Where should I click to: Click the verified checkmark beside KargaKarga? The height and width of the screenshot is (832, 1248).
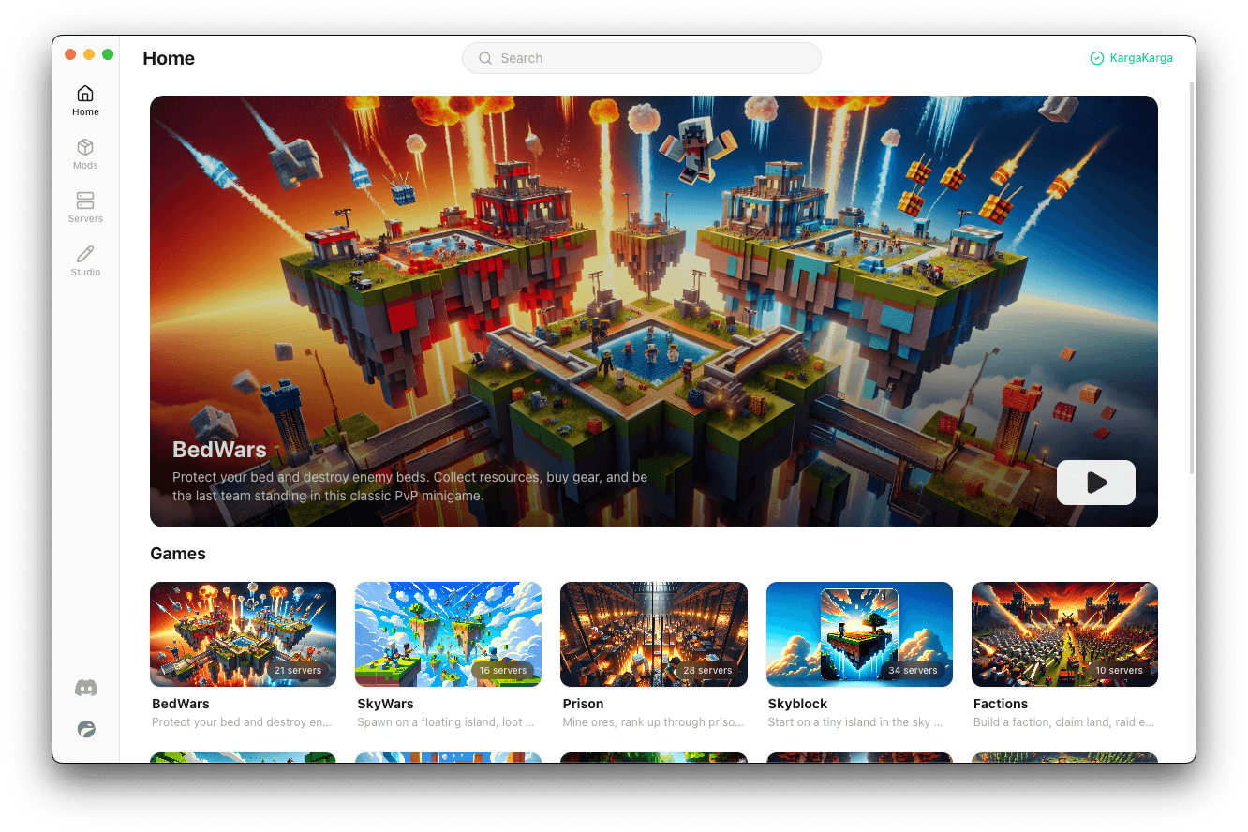click(1096, 57)
